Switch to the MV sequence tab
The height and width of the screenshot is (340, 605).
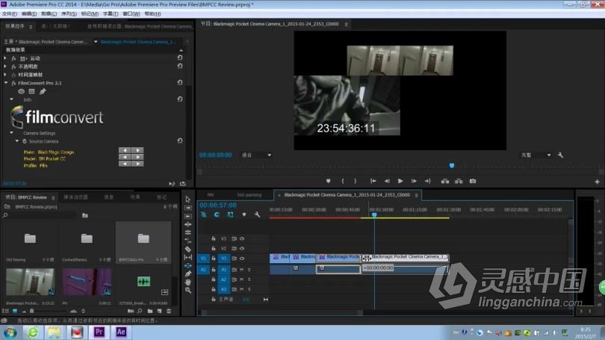(211, 195)
